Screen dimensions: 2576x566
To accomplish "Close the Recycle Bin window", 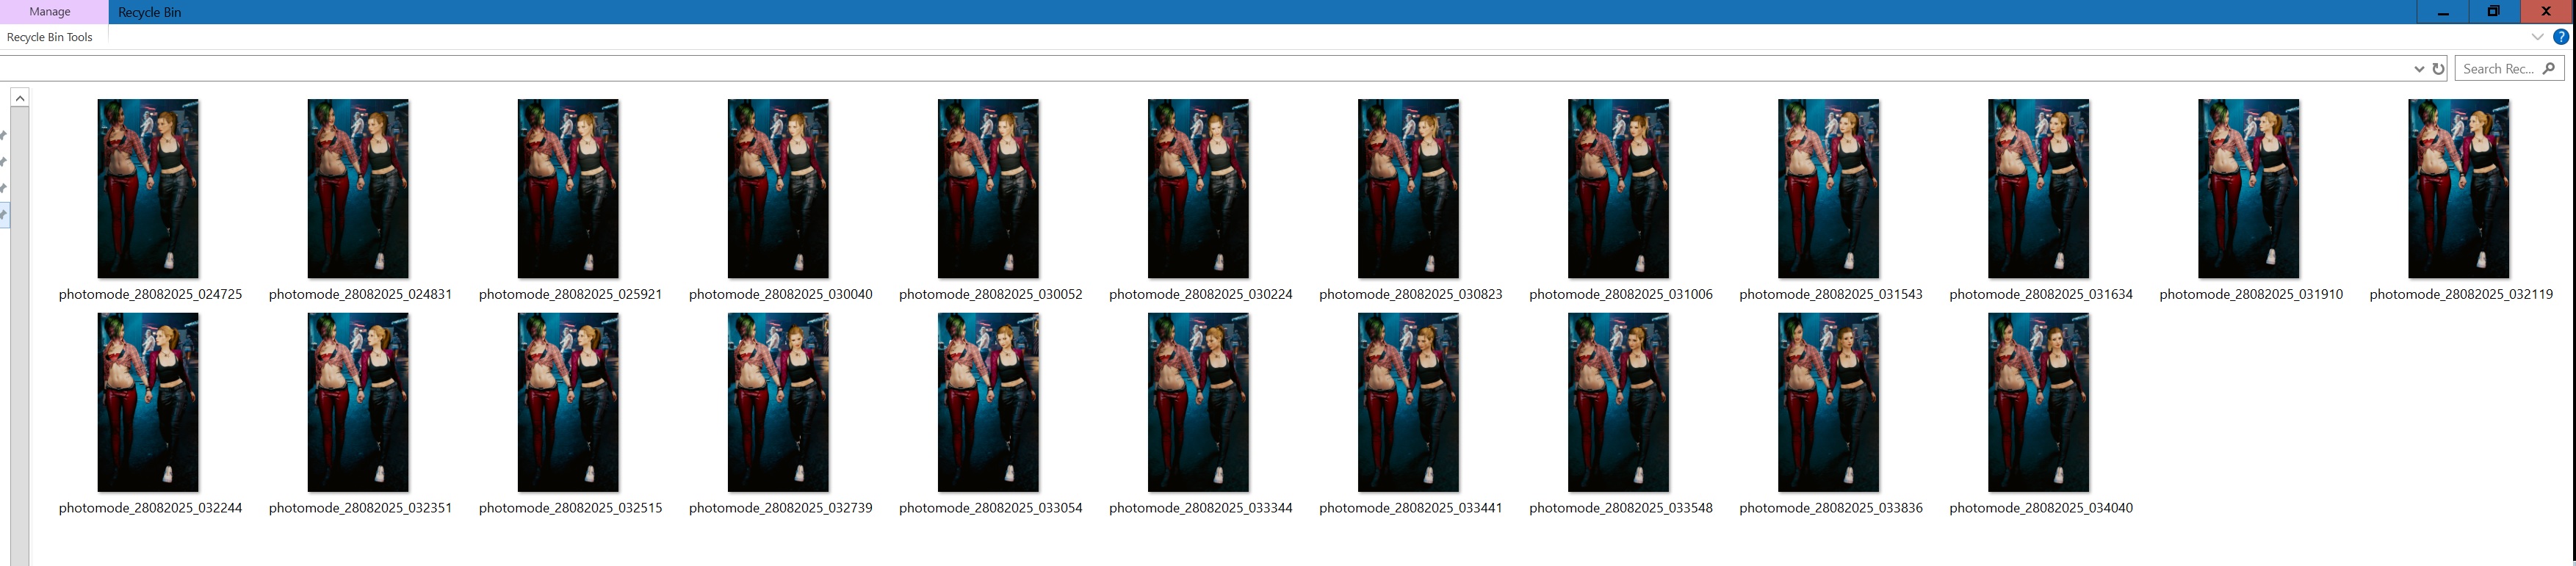I will (2546, 12).
